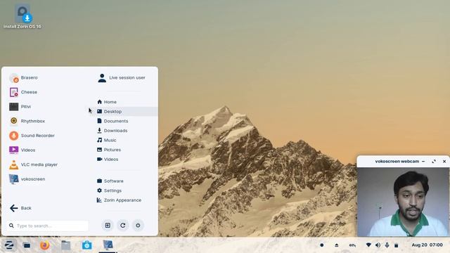Start Sound Recorder application

click(x=32, y=136)
